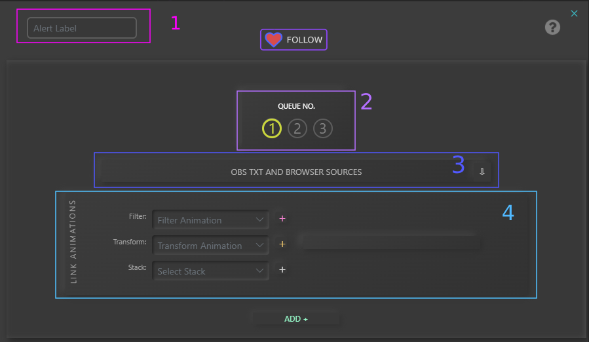Click the empty bar beside Transform Animation
This screenshot has height=342, width=589.
pos(387,241)
